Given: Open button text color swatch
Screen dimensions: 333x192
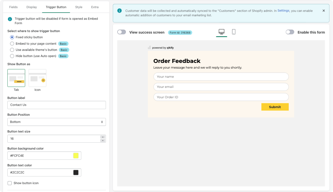Looking at the screenshot, I should (x=76, y=172).
